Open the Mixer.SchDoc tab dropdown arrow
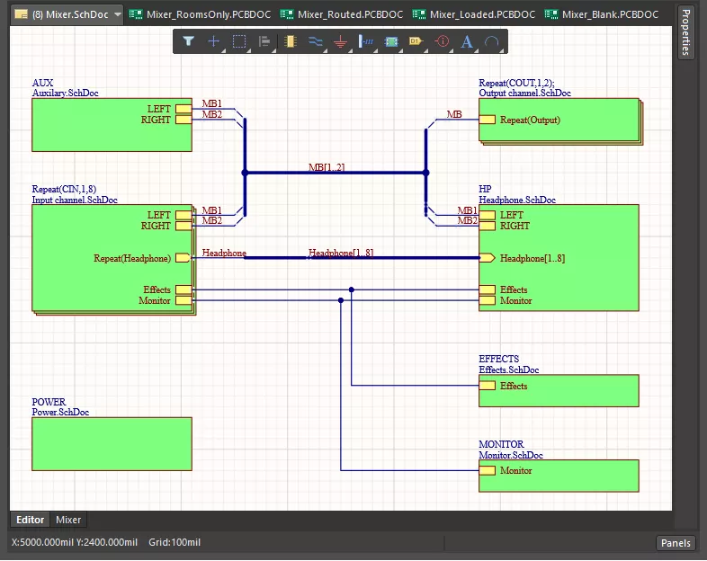The image size is (707, 561). 118,14
